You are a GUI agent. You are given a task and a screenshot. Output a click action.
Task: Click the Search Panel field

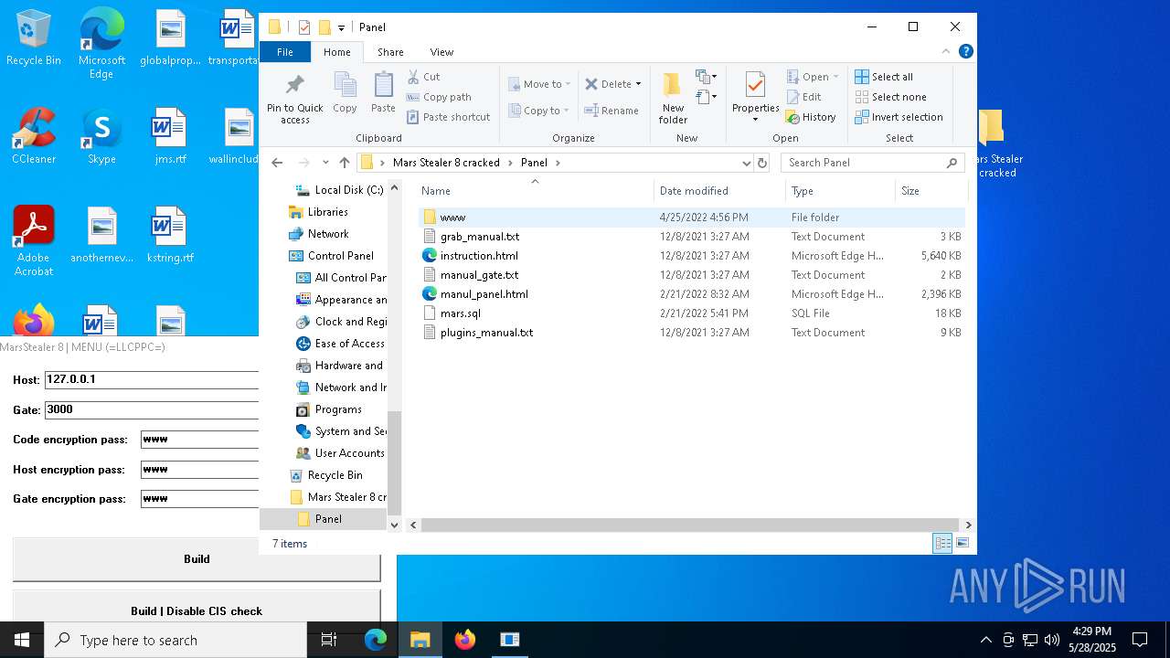pos(872,163)
